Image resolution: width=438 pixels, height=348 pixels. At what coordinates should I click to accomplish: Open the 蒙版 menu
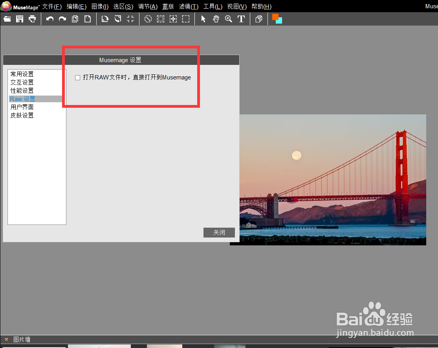168,6
